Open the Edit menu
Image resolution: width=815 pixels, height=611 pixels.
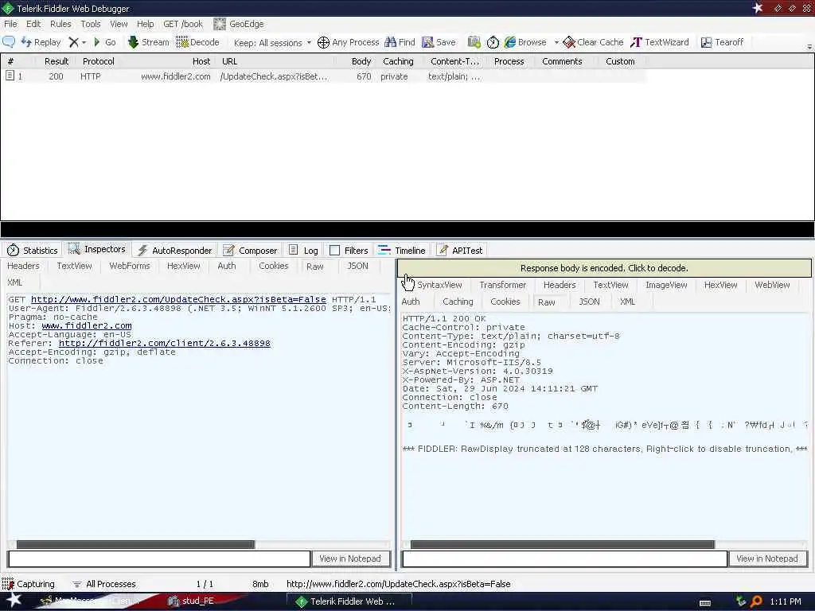pyautogui.click(x=33, y=24)
